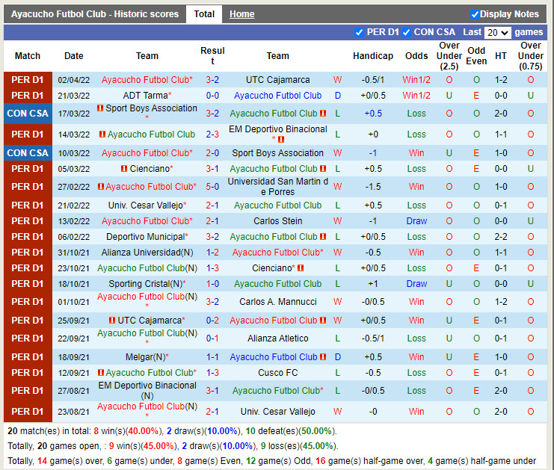Click red card icon after Ayacucho on 06/02/22
Viewport: 554px width, 470px height.
[x=323, y=237]
